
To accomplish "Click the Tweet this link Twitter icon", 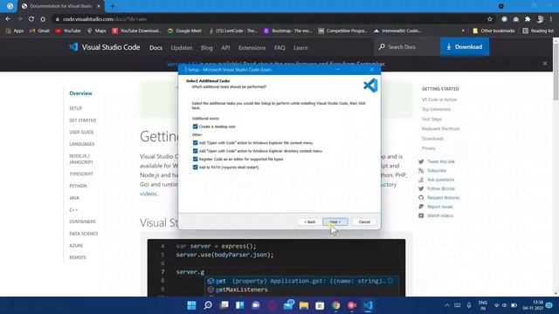I will tap(421, 161).
